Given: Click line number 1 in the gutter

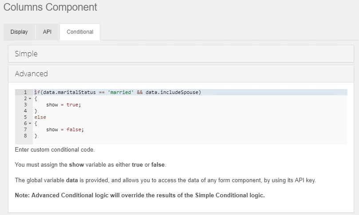Looking at the screenshot, I should [x=26, y=92].
